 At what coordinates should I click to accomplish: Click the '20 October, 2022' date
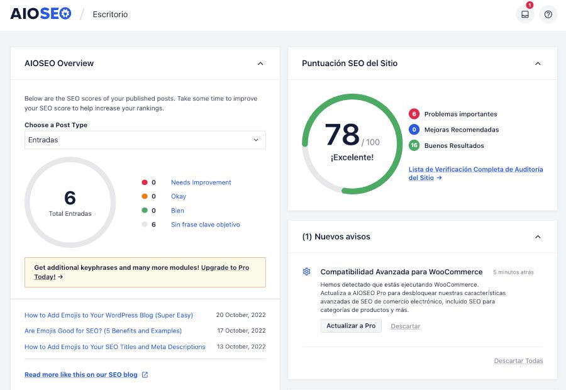coord(241,315)
